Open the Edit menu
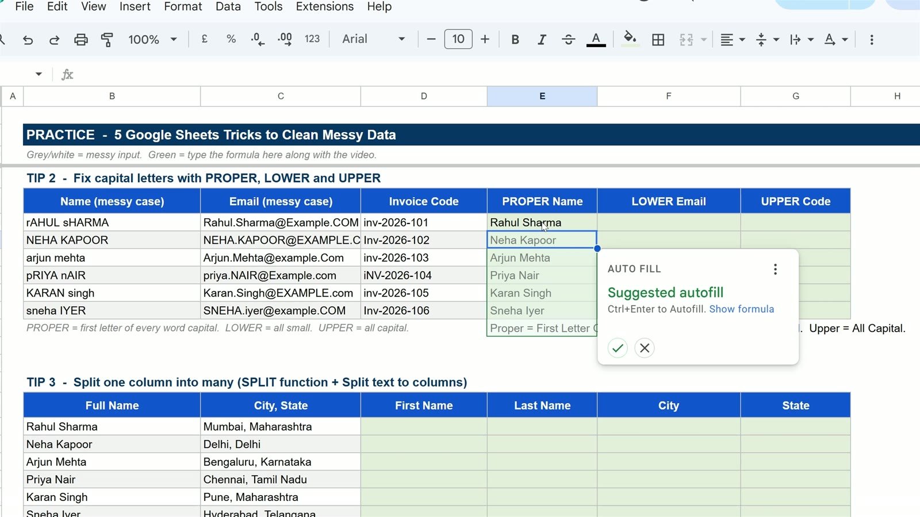This screenshot has height=517, width=920. coord(57,6)
